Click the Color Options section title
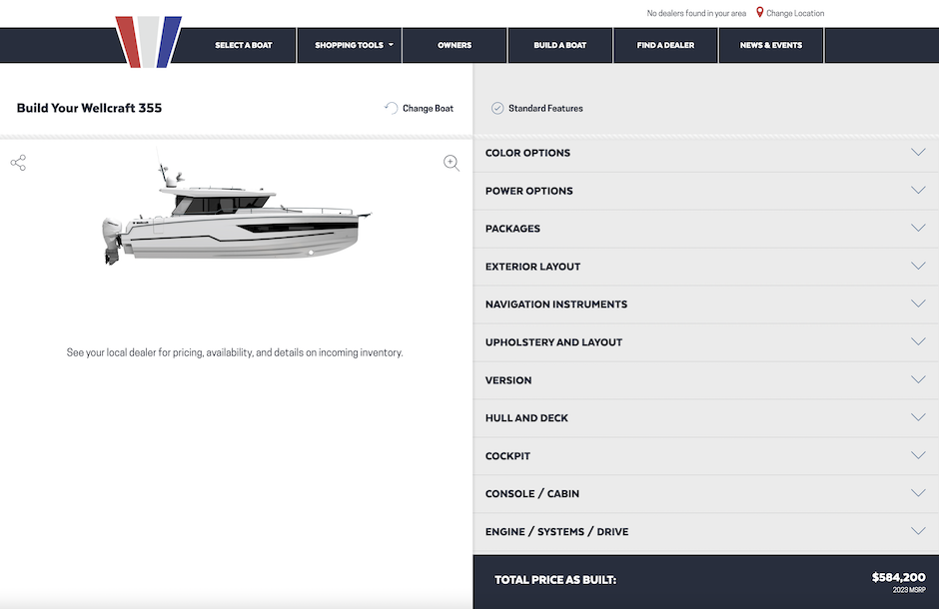Screen dimensions: 939x609 point(527,153)
